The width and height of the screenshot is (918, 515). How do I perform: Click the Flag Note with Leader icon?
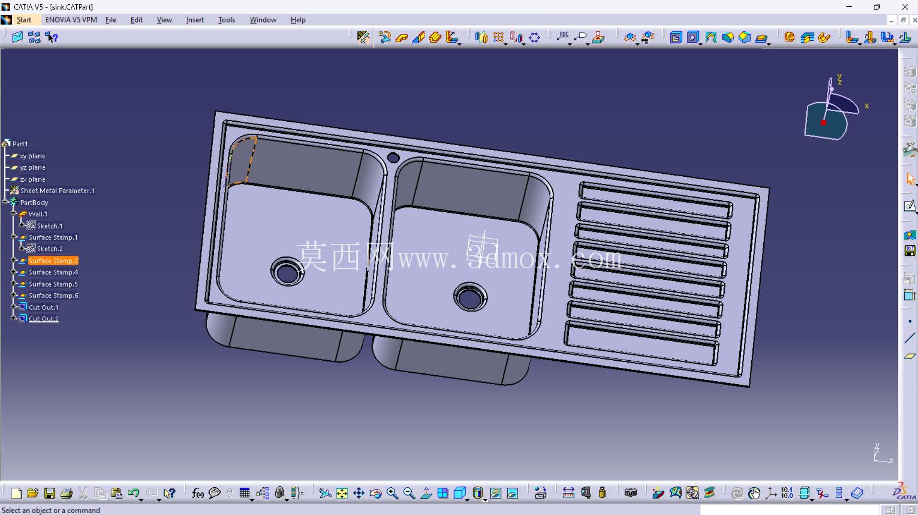580,37
